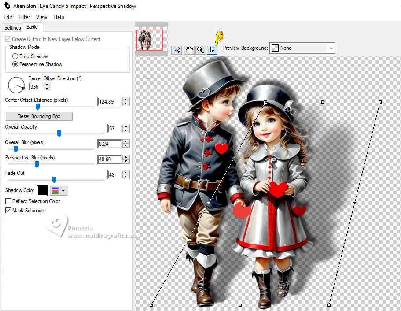Click the Overall Blur value field

[110, 144]
